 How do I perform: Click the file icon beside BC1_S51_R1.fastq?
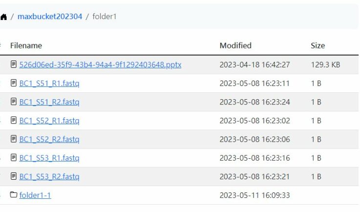point(14,83)
